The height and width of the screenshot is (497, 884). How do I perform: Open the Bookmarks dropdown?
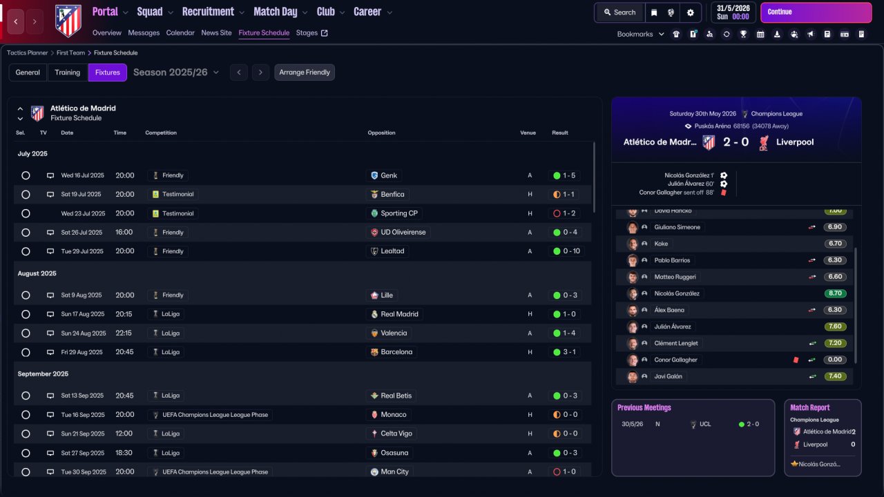641,34
